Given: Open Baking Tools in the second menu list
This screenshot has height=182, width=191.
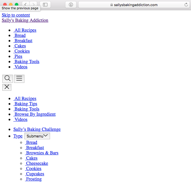Looking at the screenshot, I should pos(26,109).
